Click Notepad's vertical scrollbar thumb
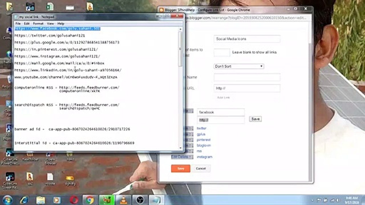This screenshot has height=205, width=365. 181,49
